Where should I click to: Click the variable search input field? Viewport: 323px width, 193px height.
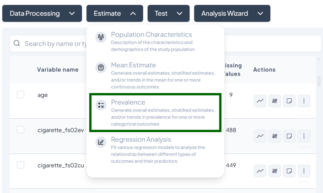click(54, 44)
